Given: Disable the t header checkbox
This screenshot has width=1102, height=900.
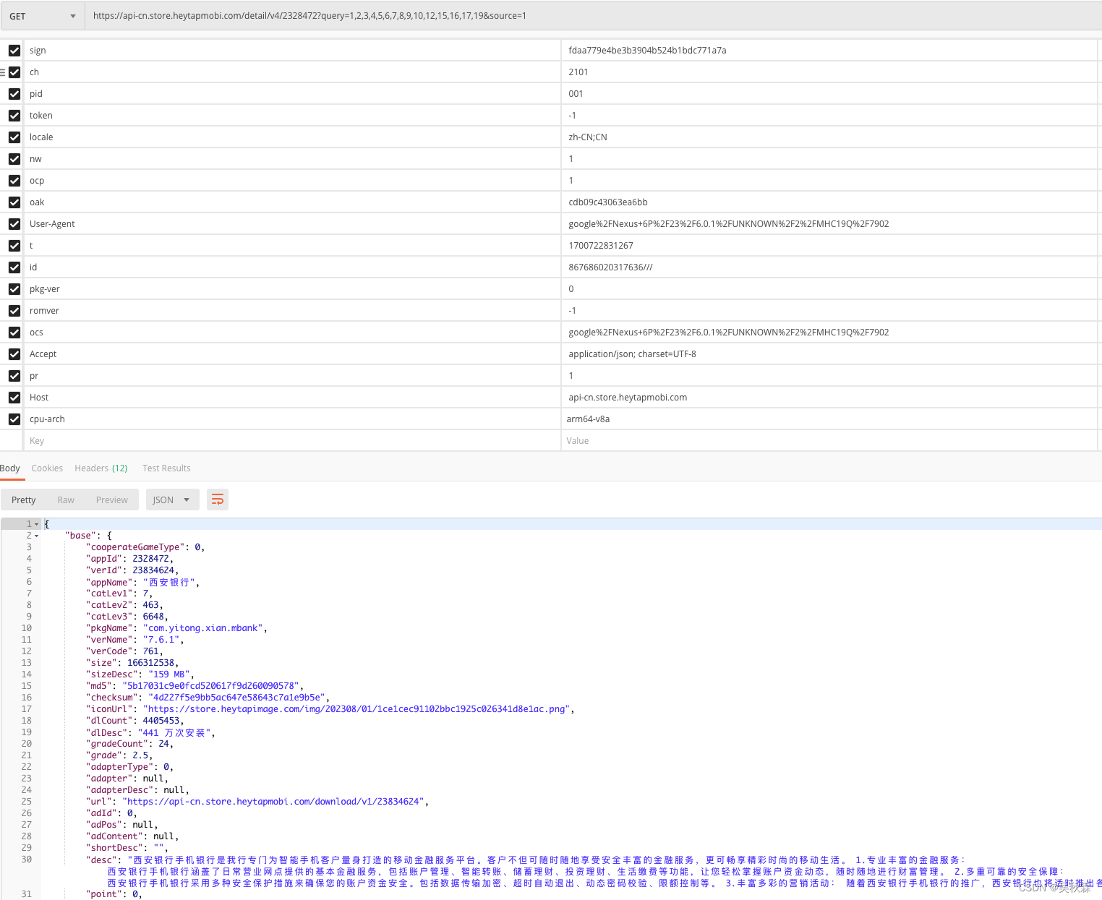Looking at the screenshot, I should (14, 246).
